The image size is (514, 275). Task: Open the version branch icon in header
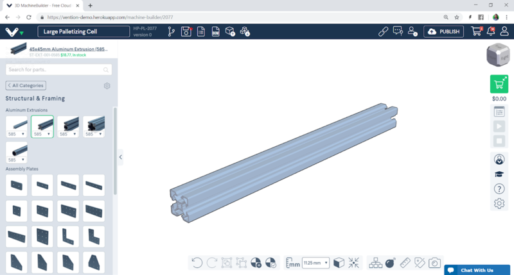tap(171, 31)
